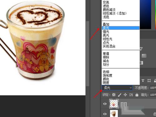Click the shape layer filter icon
The width and height of the screenshot is (156, 117).
[x=149, y=80]
